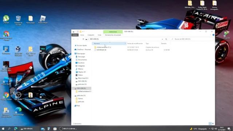Select the highlighted ESD-USB (D:) tree node
This screenshot has width=233, height=131.
(x=82, y=88)
